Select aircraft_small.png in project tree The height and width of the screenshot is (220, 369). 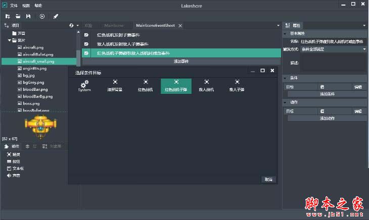click(38, 61)
